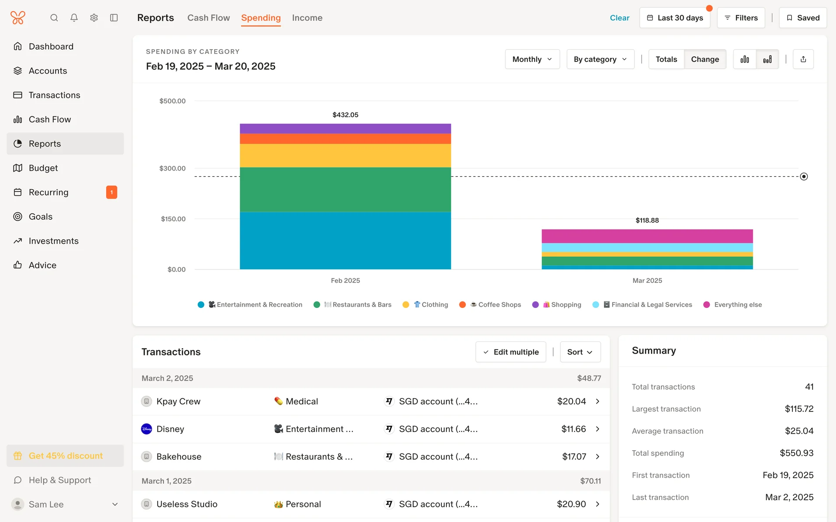Image resolution: width=836 pixels, height=522 pixels.
Task: Click the export share icon
Action: (x=803, y=59)
